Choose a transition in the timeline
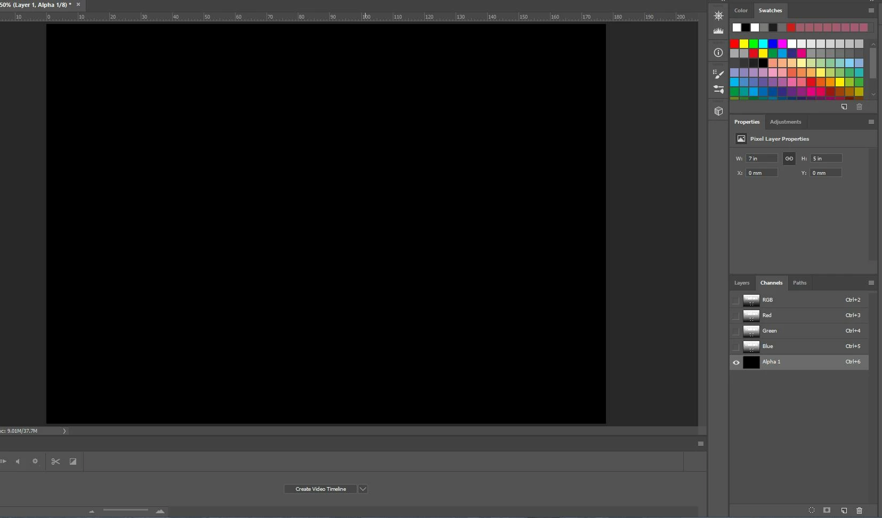Screen dimensions: 882x518 [73, 462]
